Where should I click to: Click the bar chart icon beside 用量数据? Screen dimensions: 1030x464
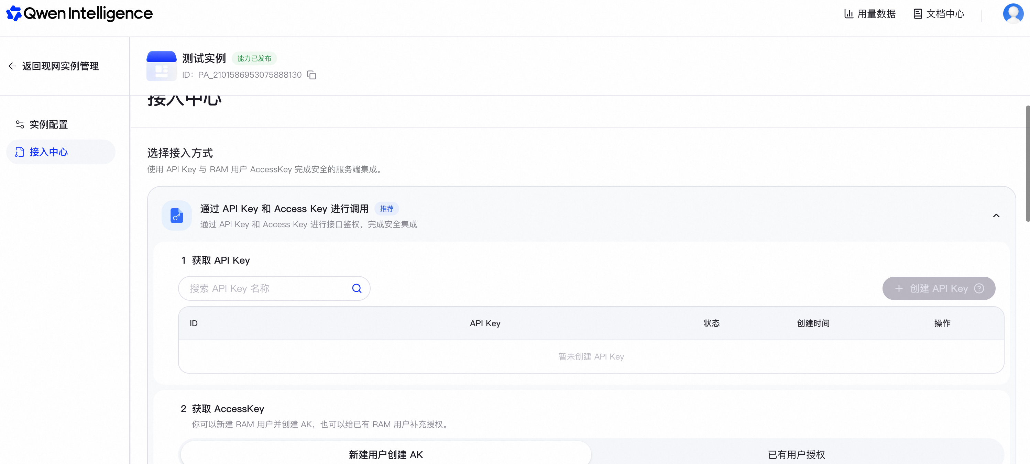click(848, 14)
